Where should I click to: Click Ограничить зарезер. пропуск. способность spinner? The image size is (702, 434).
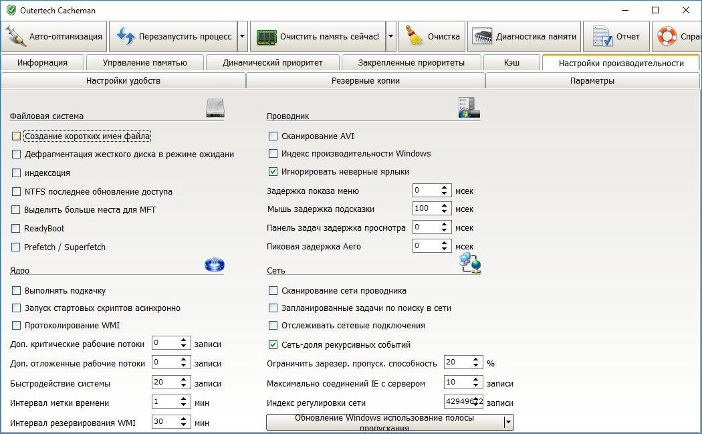(x=475, y=362)
